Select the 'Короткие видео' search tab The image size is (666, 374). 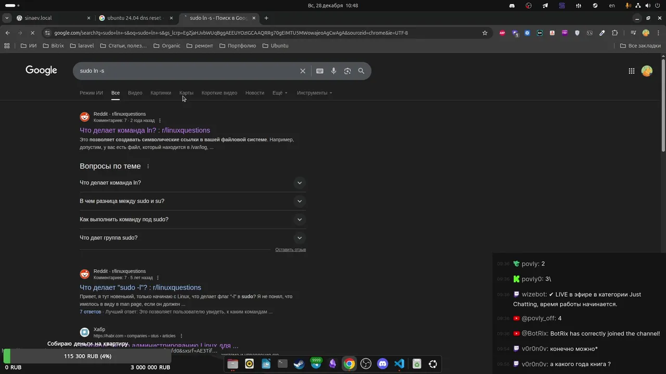tap(219, 93)
